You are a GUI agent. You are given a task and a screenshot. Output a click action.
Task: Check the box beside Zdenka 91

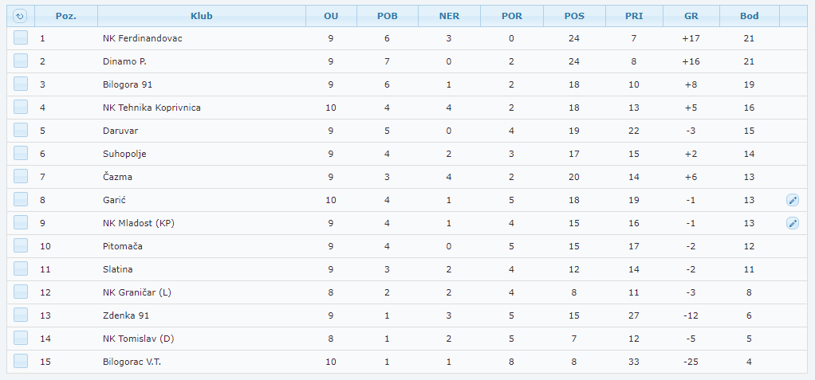tap(21, 315)
